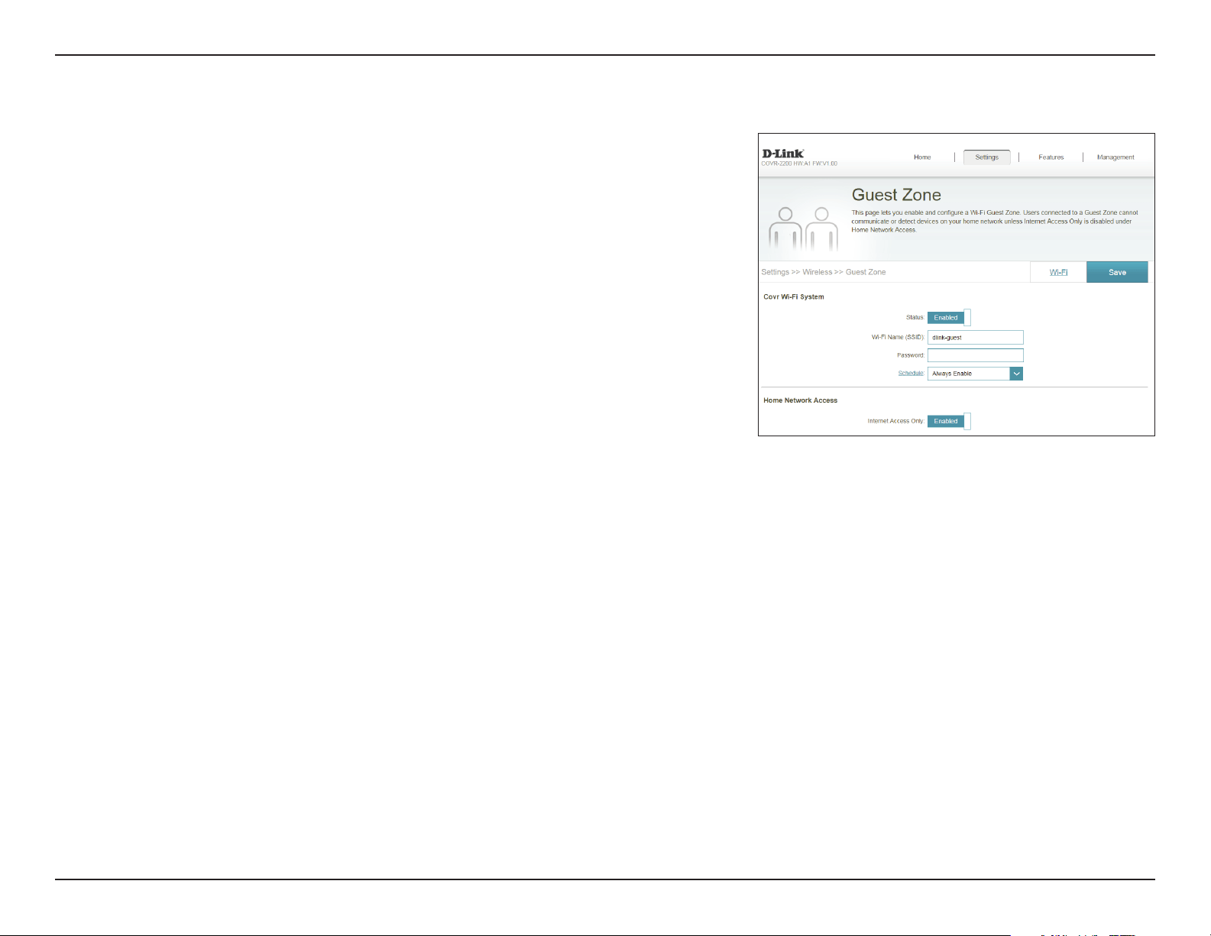Image resolution: width=1211 pixels, height=936 pixels.
Task: Click the Home Network Access section title
Action: 800,400
